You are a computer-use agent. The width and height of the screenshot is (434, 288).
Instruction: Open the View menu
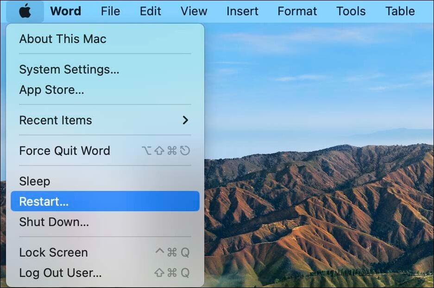point(194,11)
